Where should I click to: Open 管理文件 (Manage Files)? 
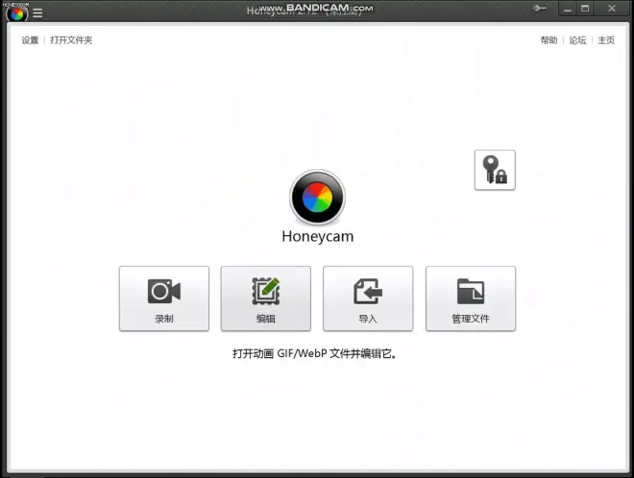tap(471, 299)
